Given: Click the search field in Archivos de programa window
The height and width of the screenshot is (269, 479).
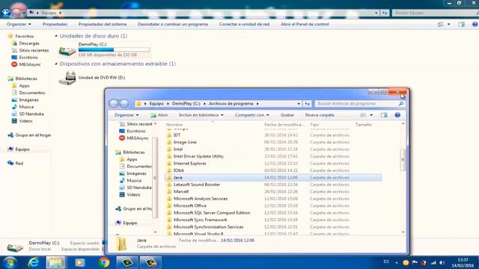Looking at the screenshot, I should click(360, 104).
